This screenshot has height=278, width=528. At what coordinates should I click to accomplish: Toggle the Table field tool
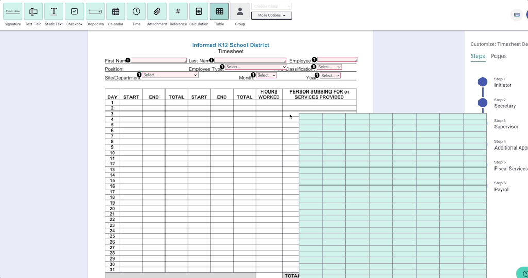point(219,11)
